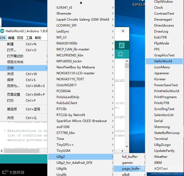The width and height of the screenshot is (184, 176).
Task: Click the up arrow atop the library list
Action: tap(81, 3)
